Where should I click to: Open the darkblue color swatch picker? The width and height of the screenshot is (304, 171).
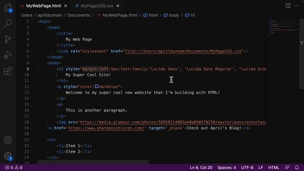point(96,86)
